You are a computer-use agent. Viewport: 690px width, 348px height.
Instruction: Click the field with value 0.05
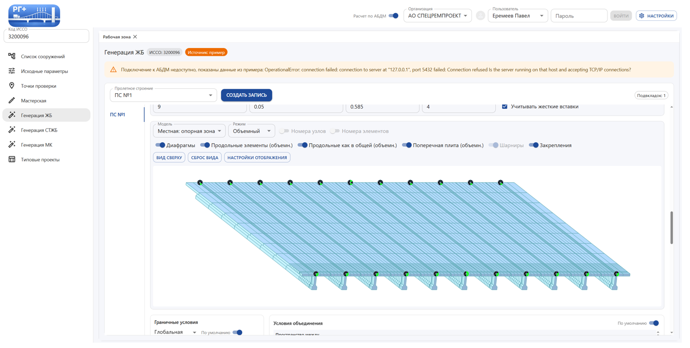click(296, 107)
